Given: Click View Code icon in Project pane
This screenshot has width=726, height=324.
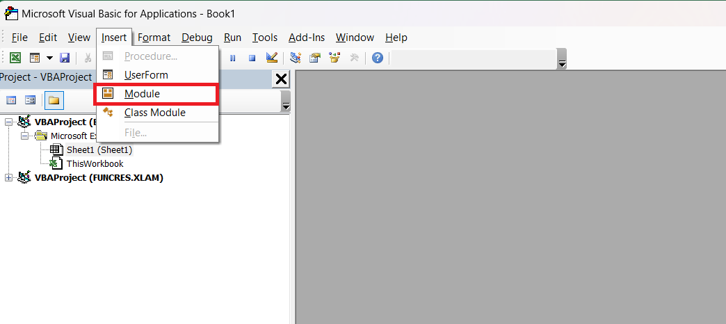Looking at the screenshot, I should pyautogui.click(x=12, y=100).
